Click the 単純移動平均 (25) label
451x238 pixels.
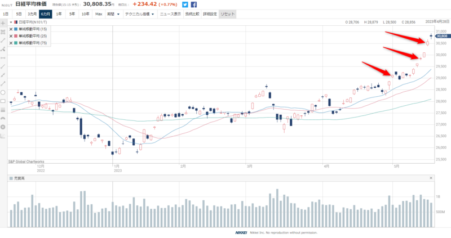coord(33,36)
